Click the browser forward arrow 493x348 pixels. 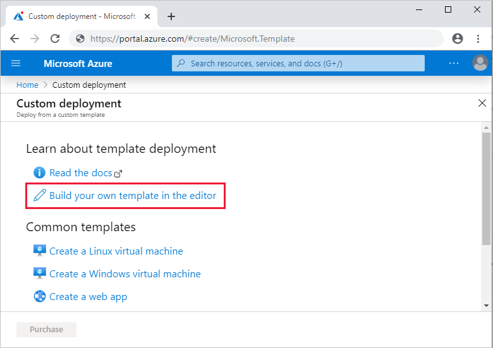[x=35, y=39]
